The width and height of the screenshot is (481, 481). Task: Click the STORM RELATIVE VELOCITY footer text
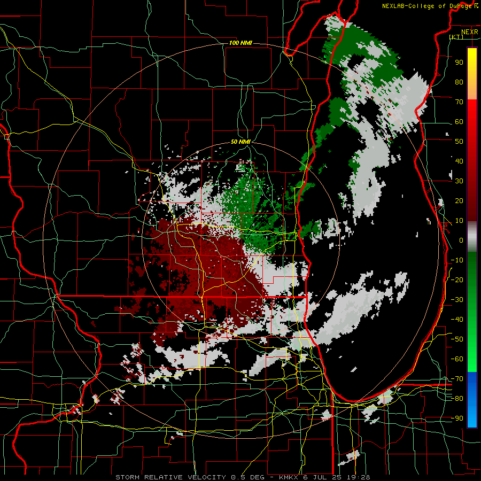pyautogui.click(x=170, y=477)
